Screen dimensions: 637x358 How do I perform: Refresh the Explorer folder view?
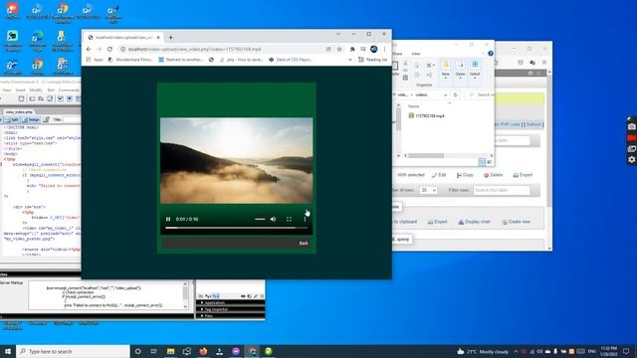[455, 95]
